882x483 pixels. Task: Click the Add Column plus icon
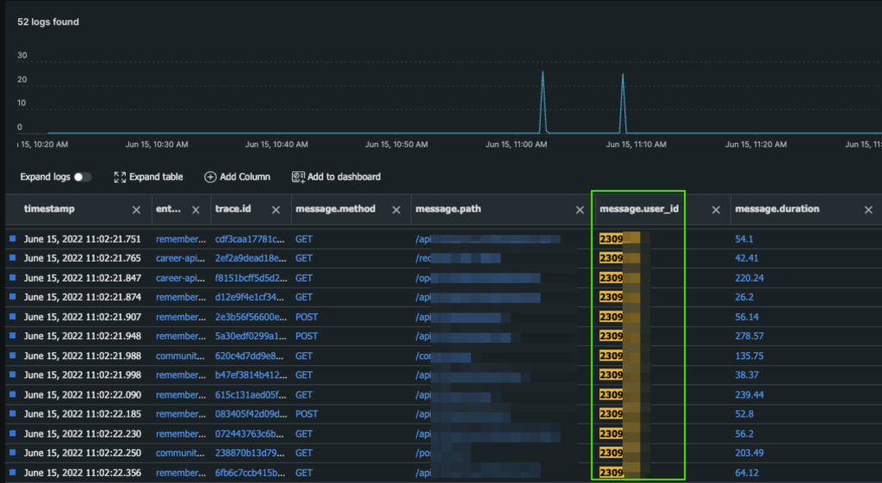[x=210, y=177]
